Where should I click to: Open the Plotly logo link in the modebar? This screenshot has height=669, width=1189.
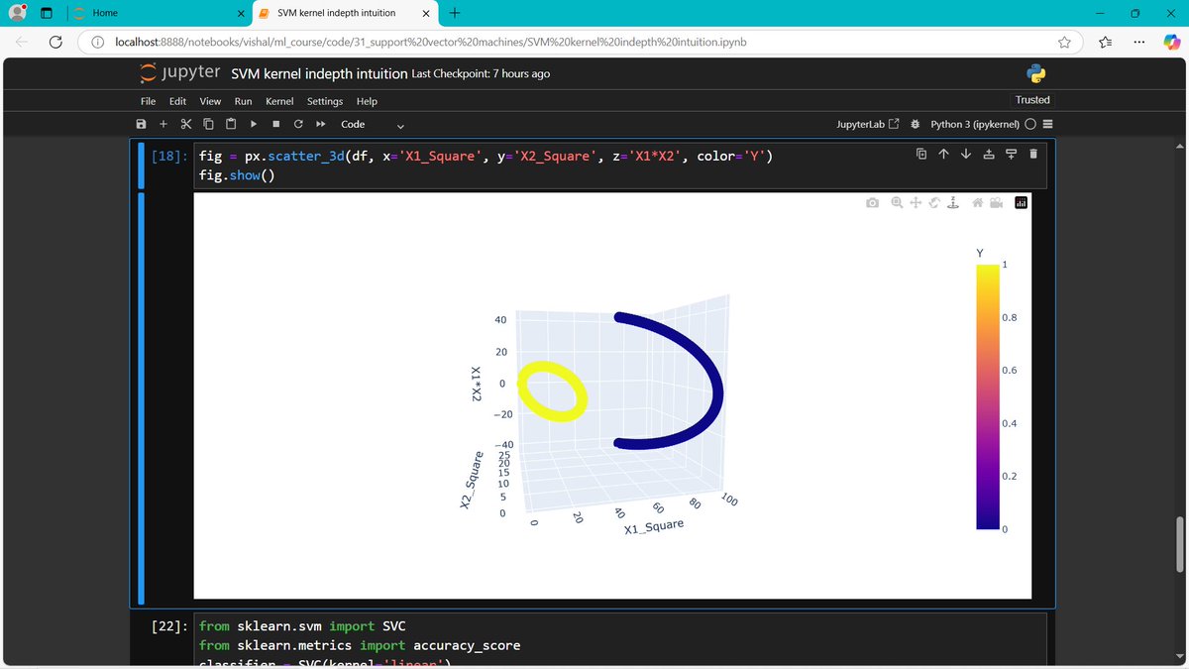(x=1021, y=202)
